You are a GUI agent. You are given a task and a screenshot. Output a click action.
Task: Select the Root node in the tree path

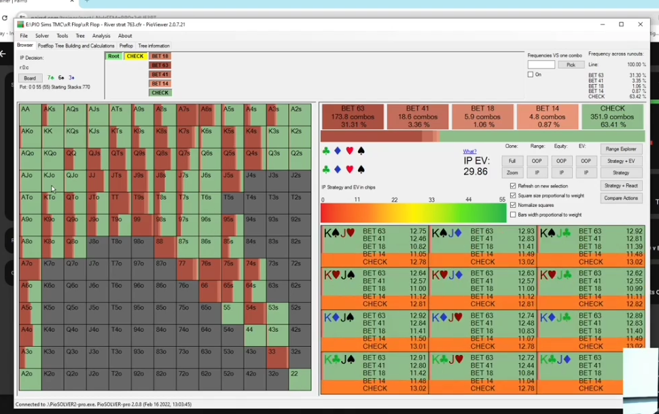[113, 56]
